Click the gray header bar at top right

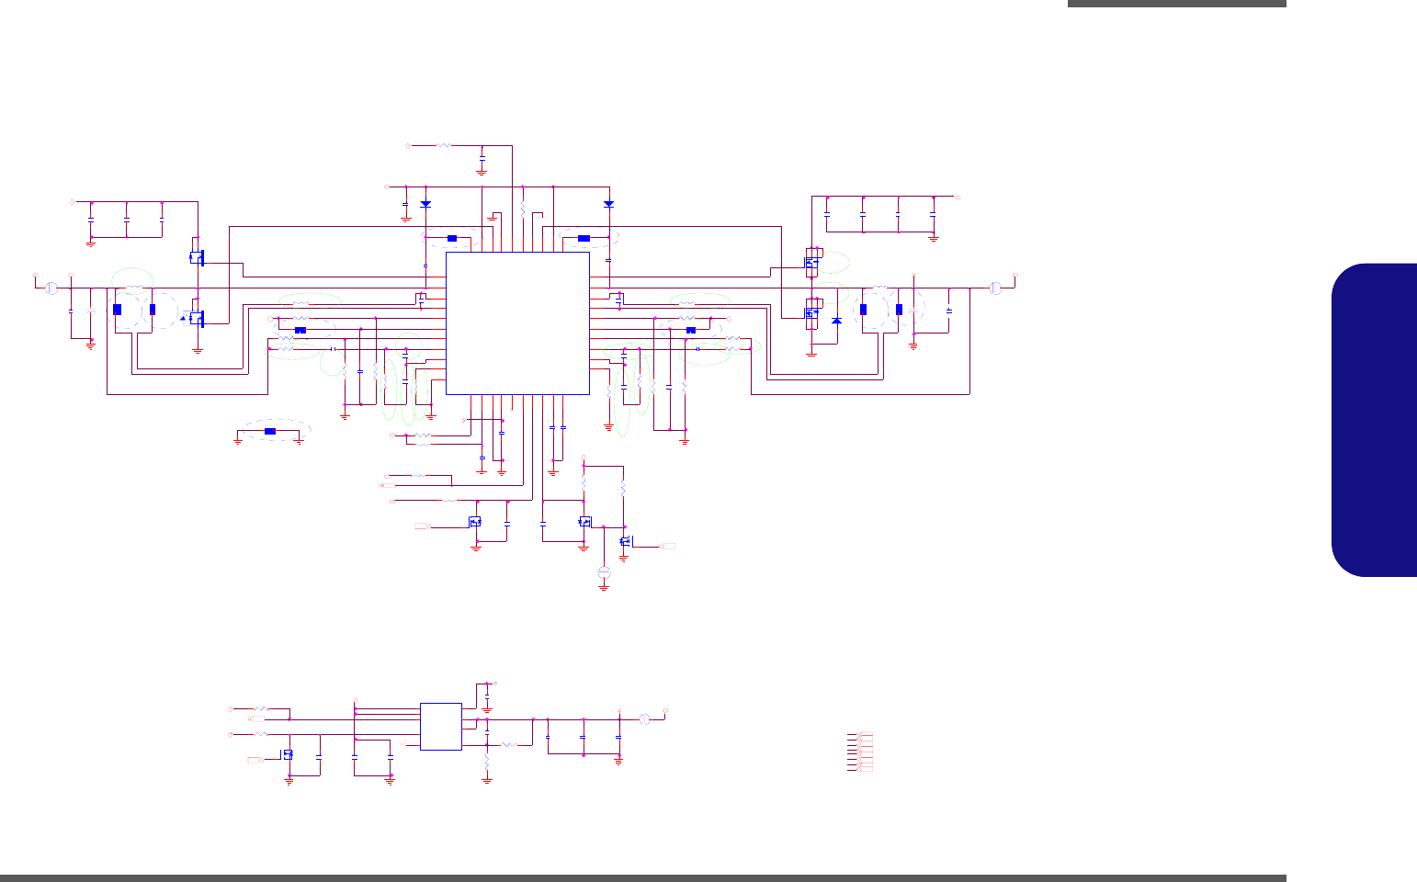point(1177,4)
